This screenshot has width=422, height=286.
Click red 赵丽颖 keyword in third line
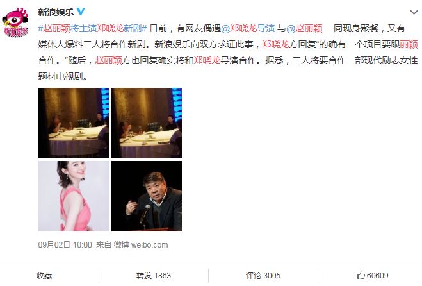click(x=108, y=60)
